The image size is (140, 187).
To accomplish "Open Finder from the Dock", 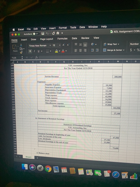I will click(x=25, y=166).
